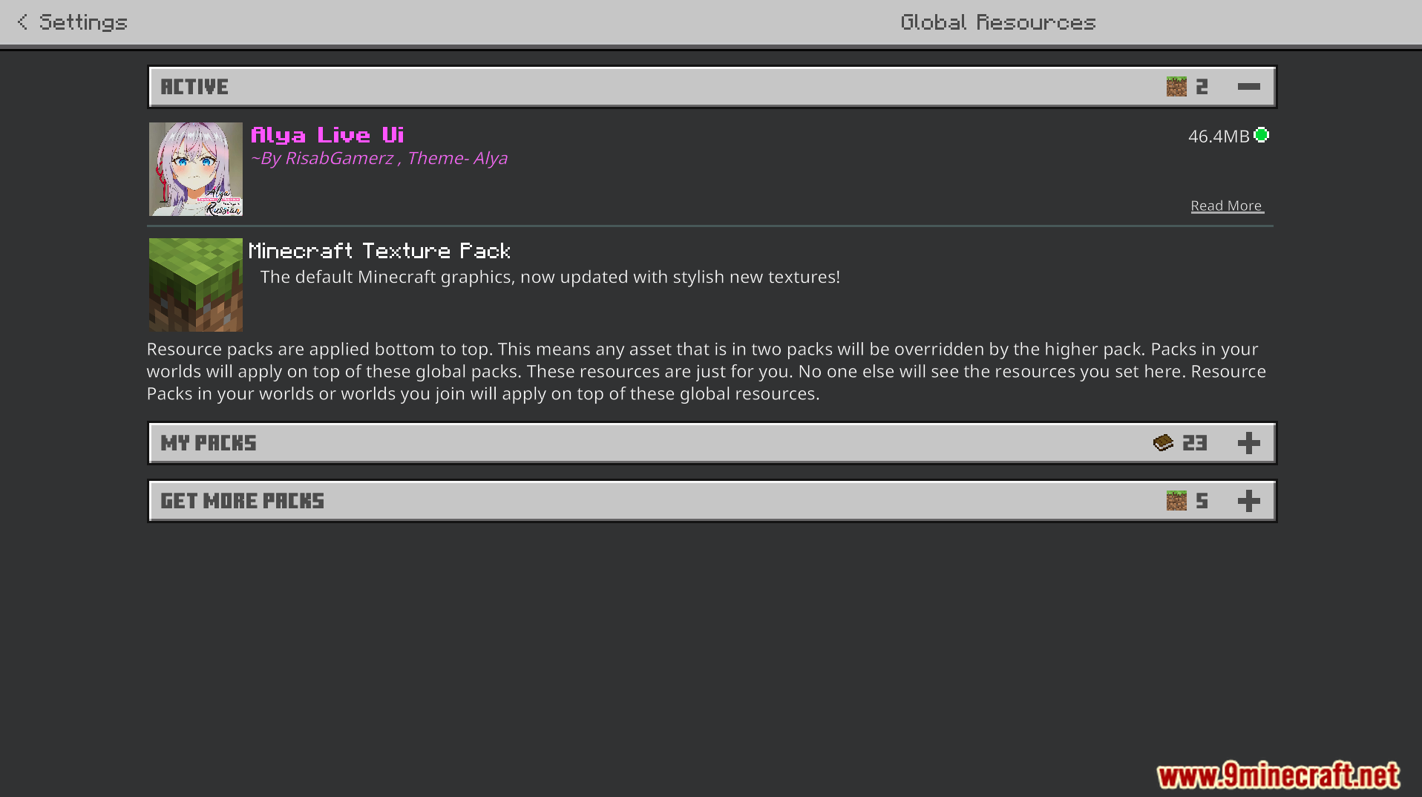
Task: Go back using the Settings arrow
Action: [22, 22]
